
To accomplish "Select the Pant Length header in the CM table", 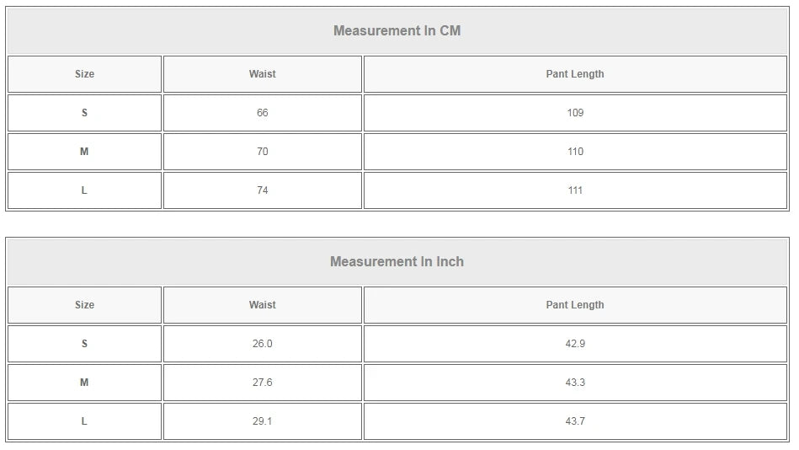I will point(575,74).
